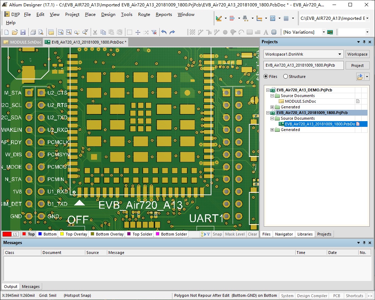Viewport: 375px width, 300px height.
Task: Expand the Generated folder under the 20181009 project
Action: click(x=272, y=130)
